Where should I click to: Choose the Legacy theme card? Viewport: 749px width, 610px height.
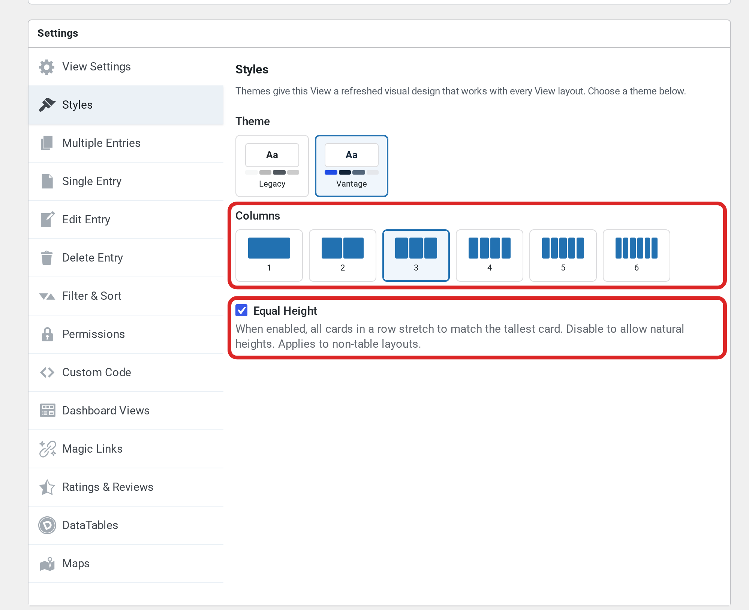272,166
